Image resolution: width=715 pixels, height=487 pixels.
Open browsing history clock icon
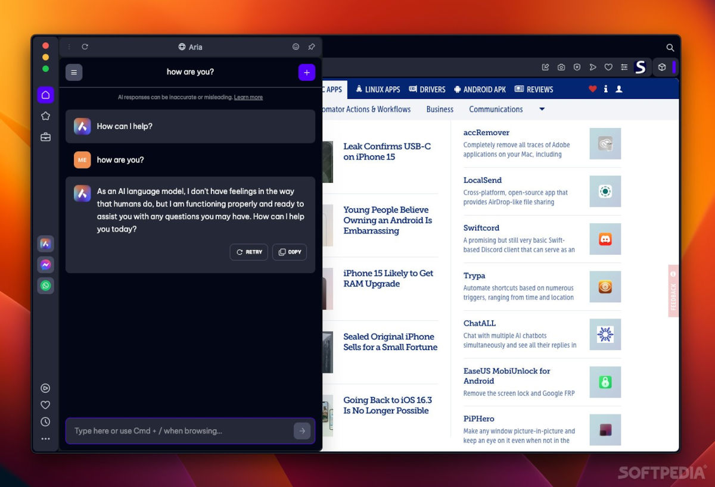[45, 422]
